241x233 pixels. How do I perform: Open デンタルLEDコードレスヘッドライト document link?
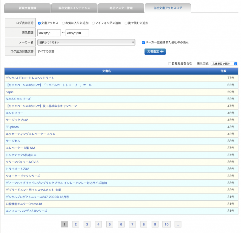pos(30,78)
